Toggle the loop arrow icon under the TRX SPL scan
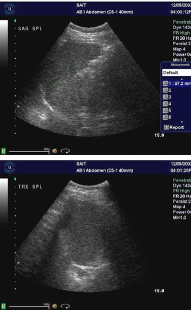191x310 pixels. (65, 306)
